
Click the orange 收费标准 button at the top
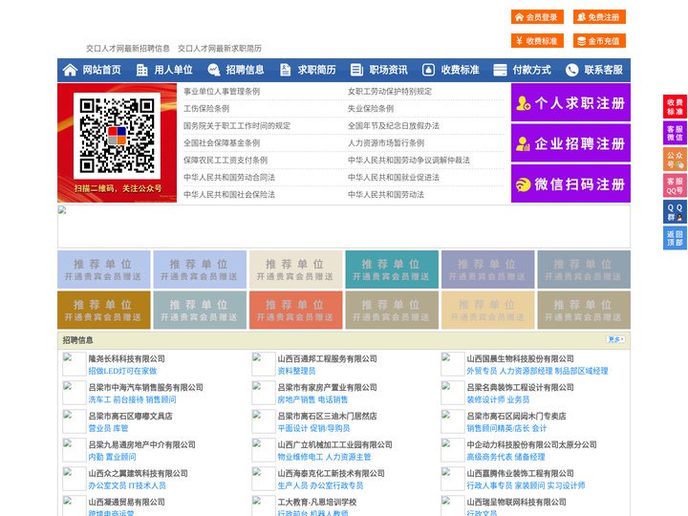coord(537,41)
